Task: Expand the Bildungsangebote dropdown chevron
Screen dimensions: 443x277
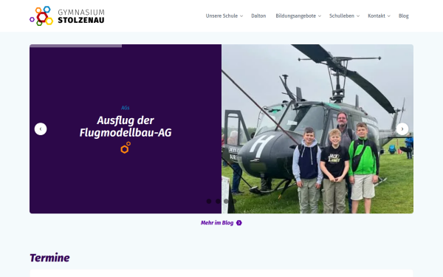Action: pyautogui.click(x=320, y=16)
